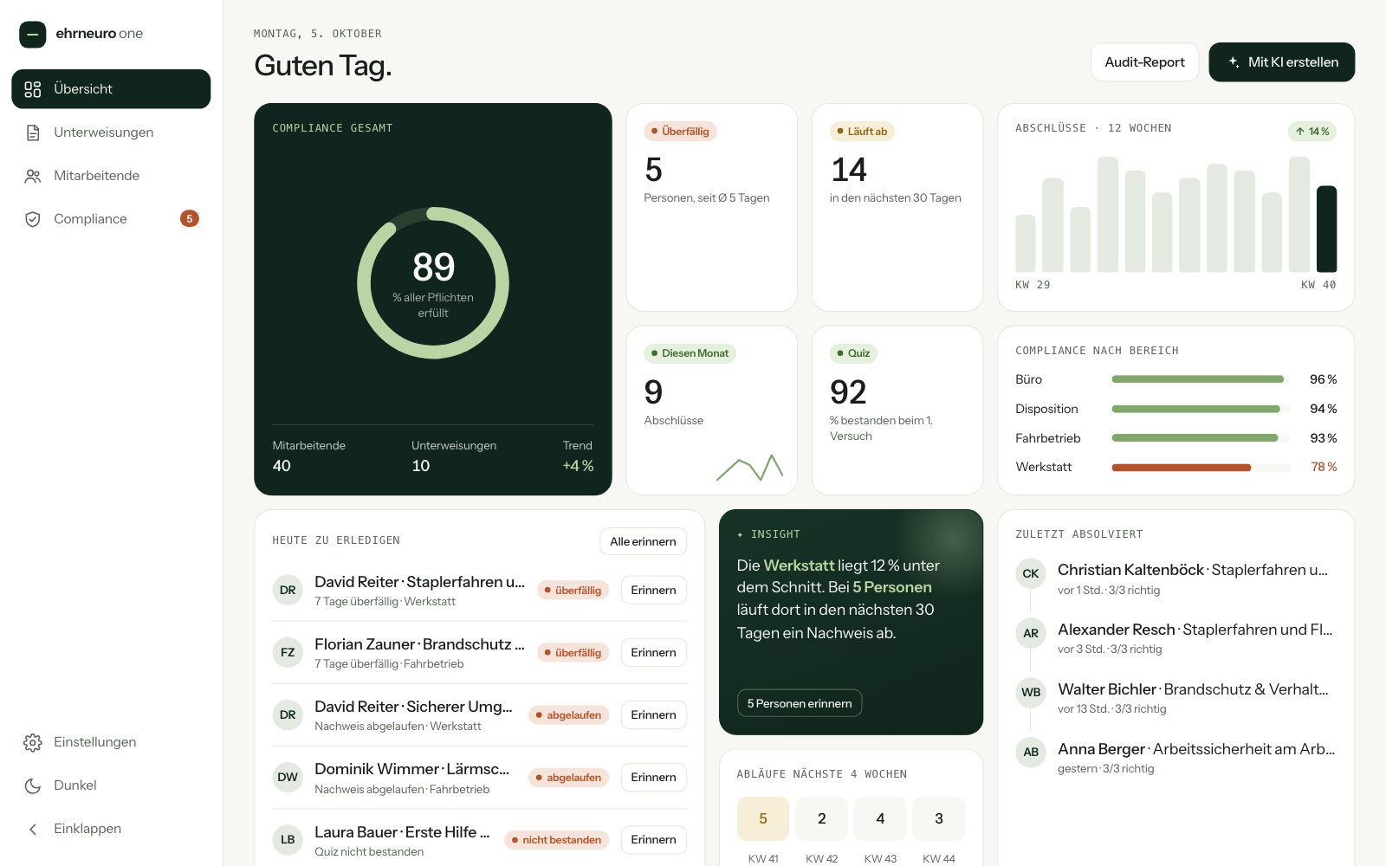Select the KW 43 tile showing 4
The height and width of the screenshot is (866, 1386).
tap(880, 818)
